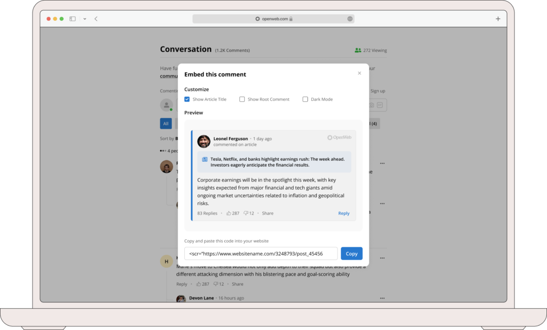Open a new tab with plus icon
The height and width of the screenshot is (330, 547).
click(498, 19)
